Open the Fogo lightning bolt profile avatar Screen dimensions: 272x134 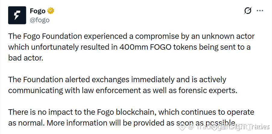[x=17, y=15]
